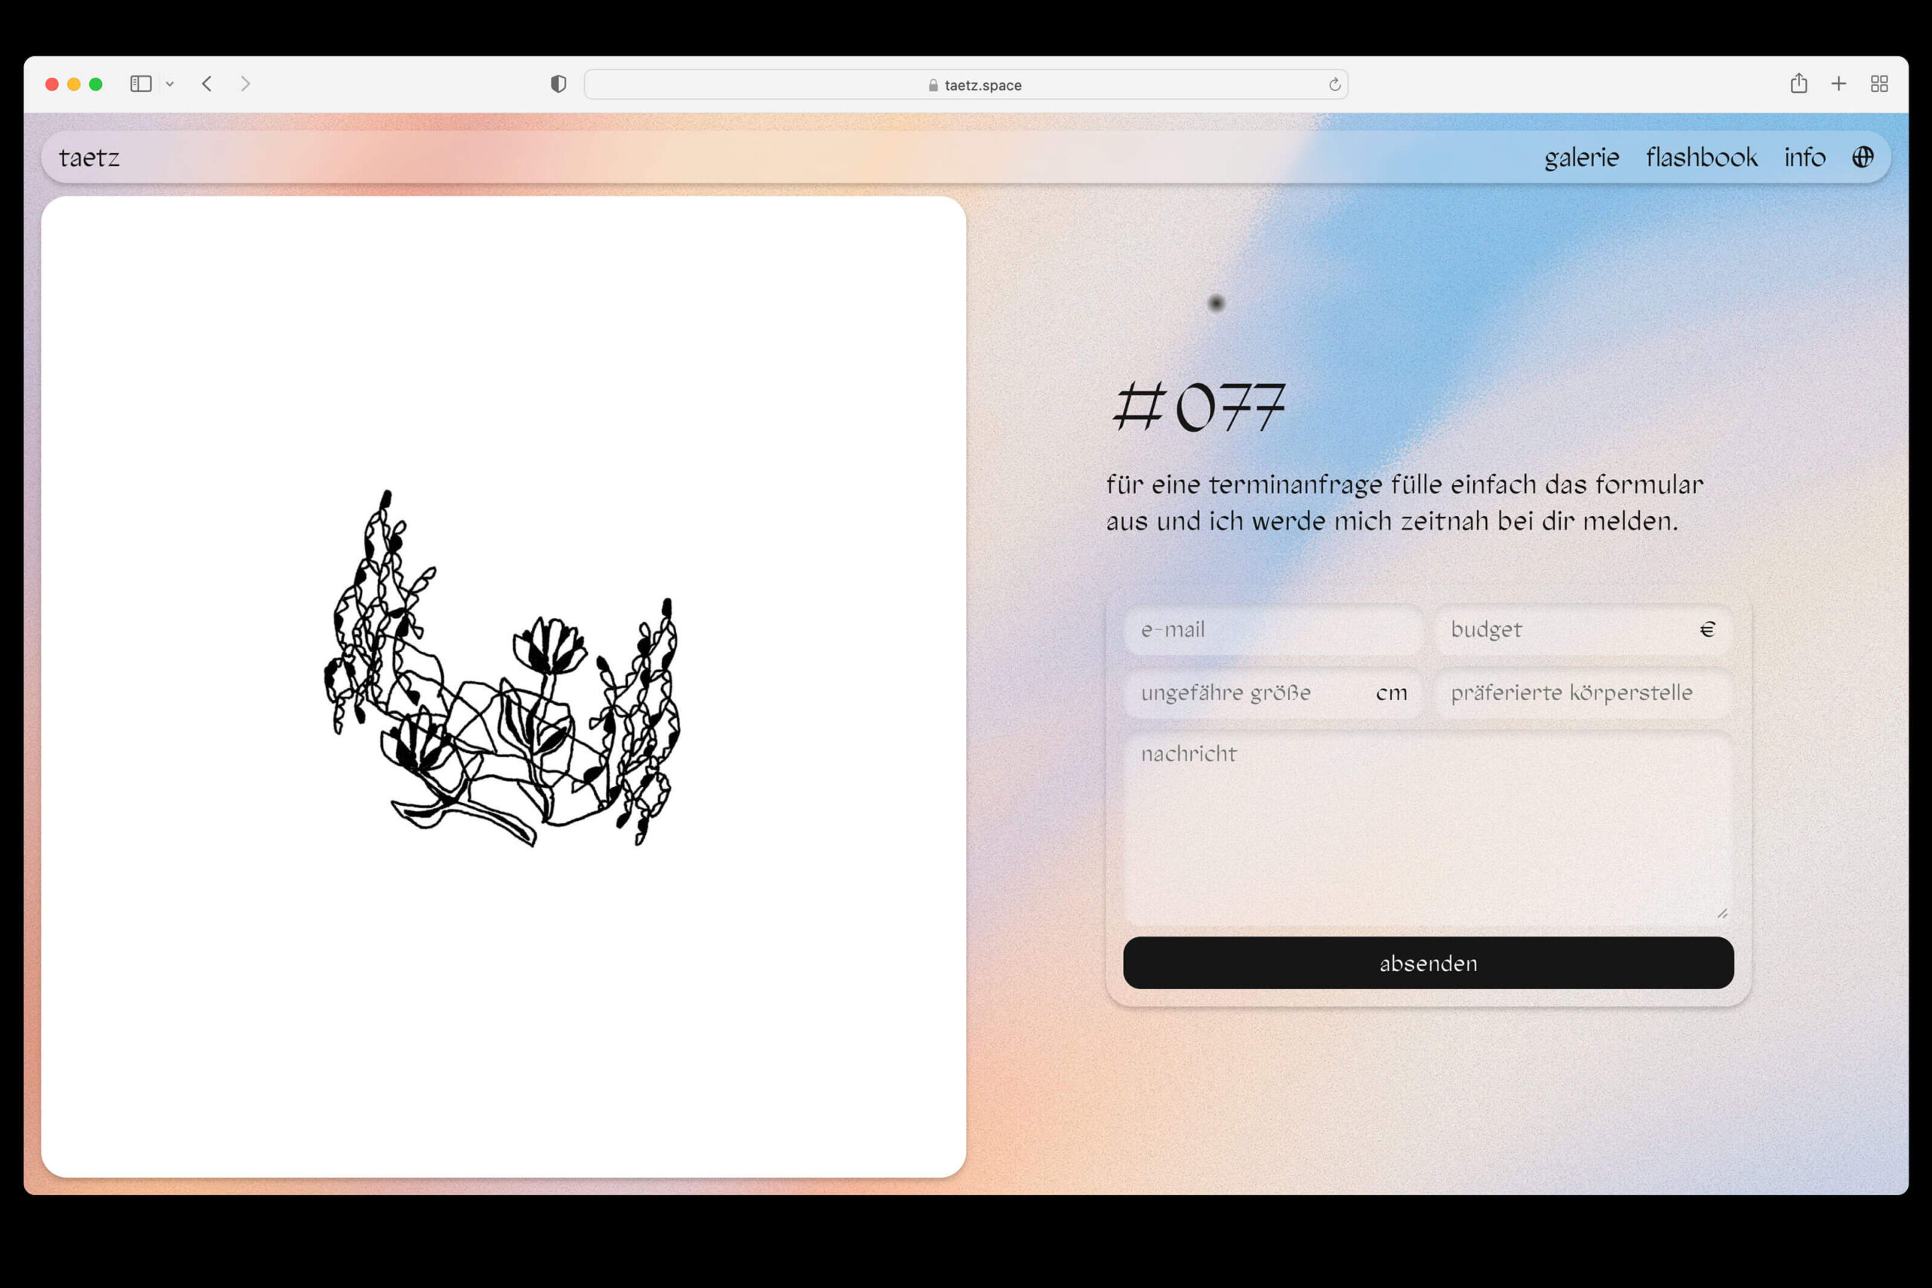This screenshot has width=1932, height=1288.
Task: Focus the e-mail input field
Action: [x=1272, y=630]
